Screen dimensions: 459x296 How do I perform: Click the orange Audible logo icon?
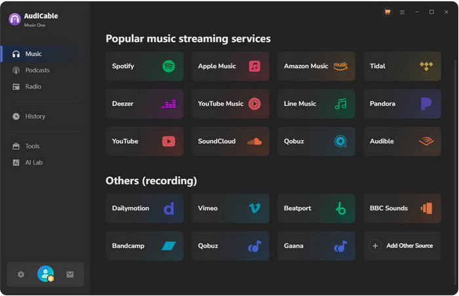pyautogui.click(x=426, y=141)
